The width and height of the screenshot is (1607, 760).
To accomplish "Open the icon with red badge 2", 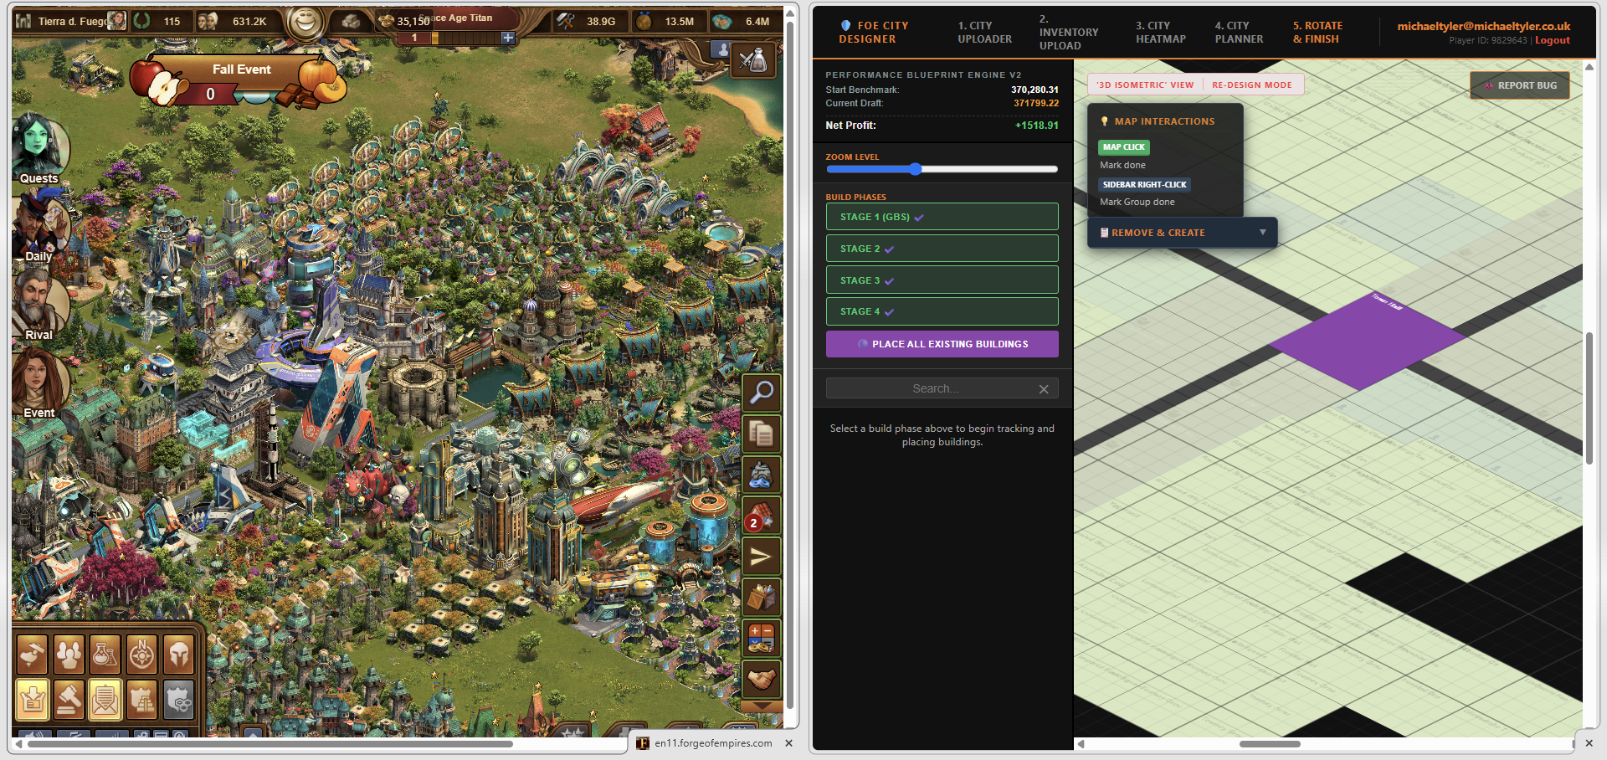I will tap(761, 516).
